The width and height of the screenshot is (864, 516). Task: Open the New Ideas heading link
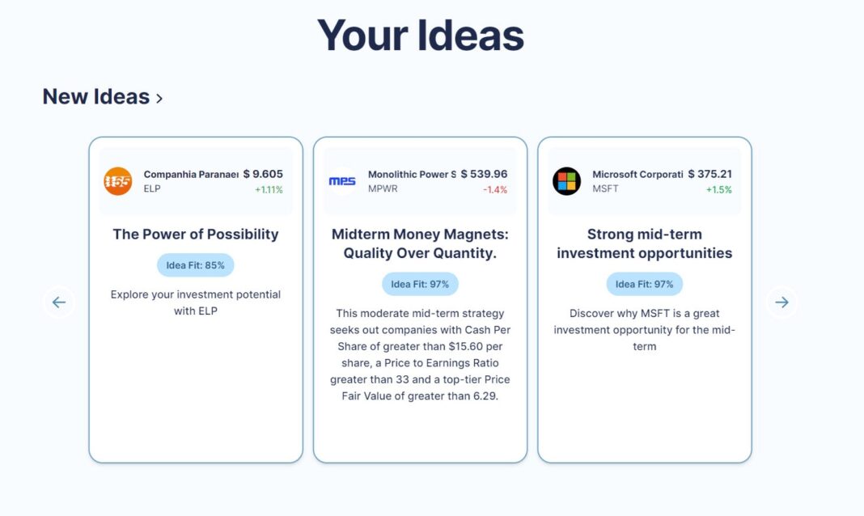point(96,97)
